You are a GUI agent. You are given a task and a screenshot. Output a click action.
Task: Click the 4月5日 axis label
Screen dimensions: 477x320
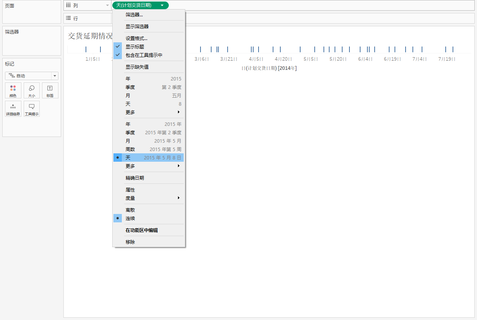tap(256, 59)
